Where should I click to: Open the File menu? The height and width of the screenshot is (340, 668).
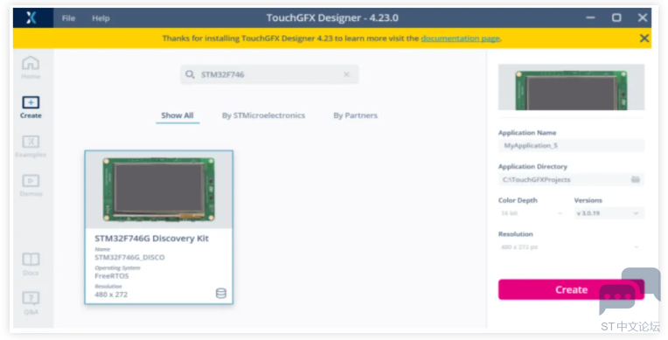(x=68, y=18)
